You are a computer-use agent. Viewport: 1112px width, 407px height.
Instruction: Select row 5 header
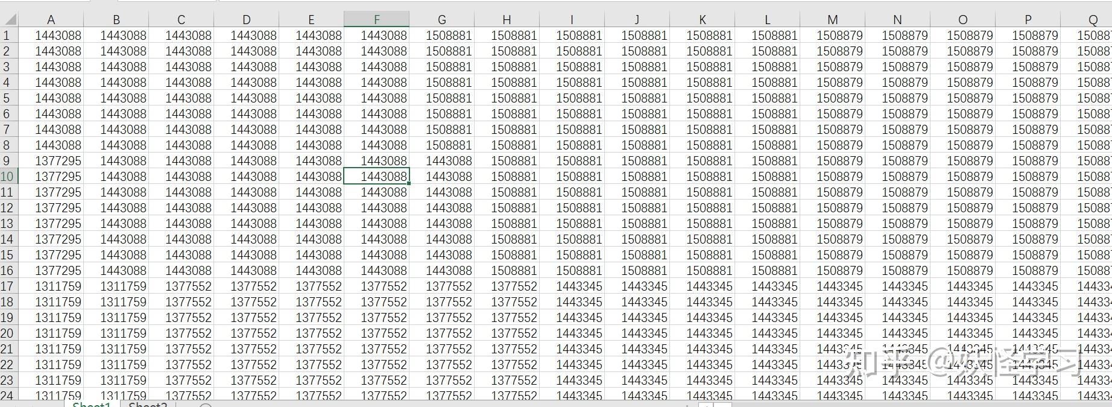[9, 98]
